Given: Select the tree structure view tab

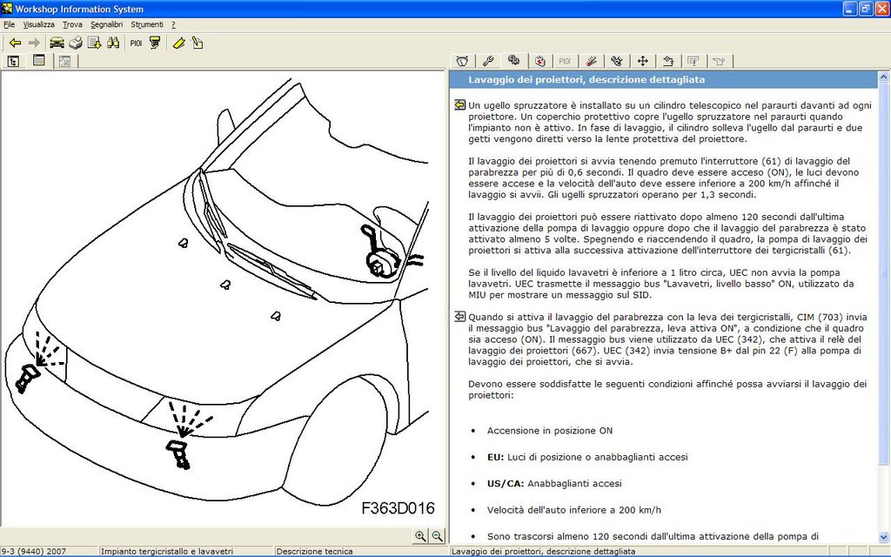Looking at the screenshot, I should click(13, 61).
